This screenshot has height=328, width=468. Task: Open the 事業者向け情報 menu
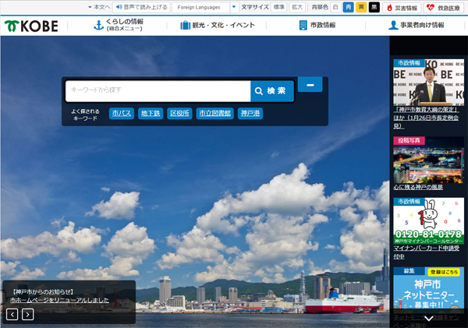click(417, 25)
